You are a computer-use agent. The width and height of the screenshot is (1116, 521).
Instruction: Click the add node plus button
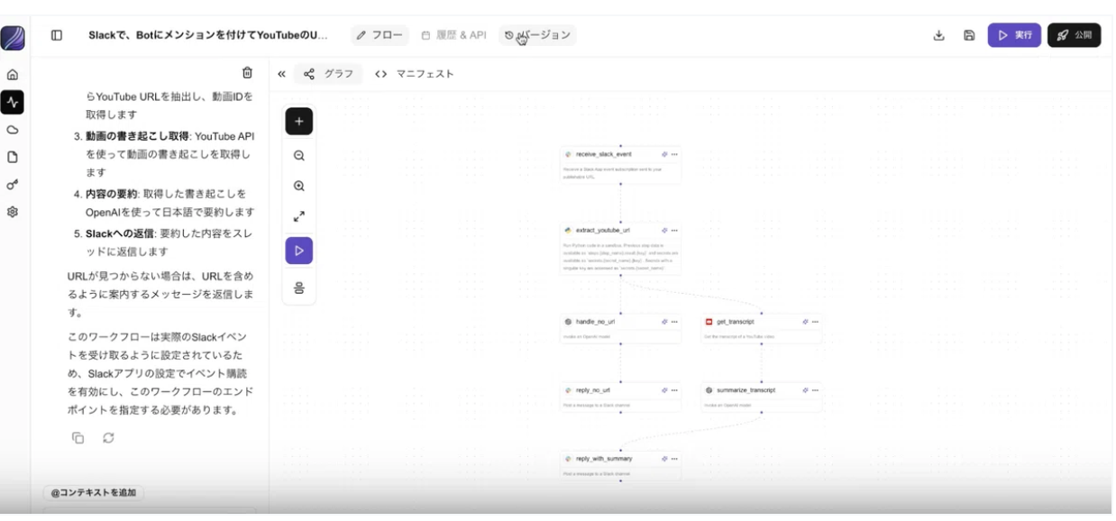tap(299, 122)
